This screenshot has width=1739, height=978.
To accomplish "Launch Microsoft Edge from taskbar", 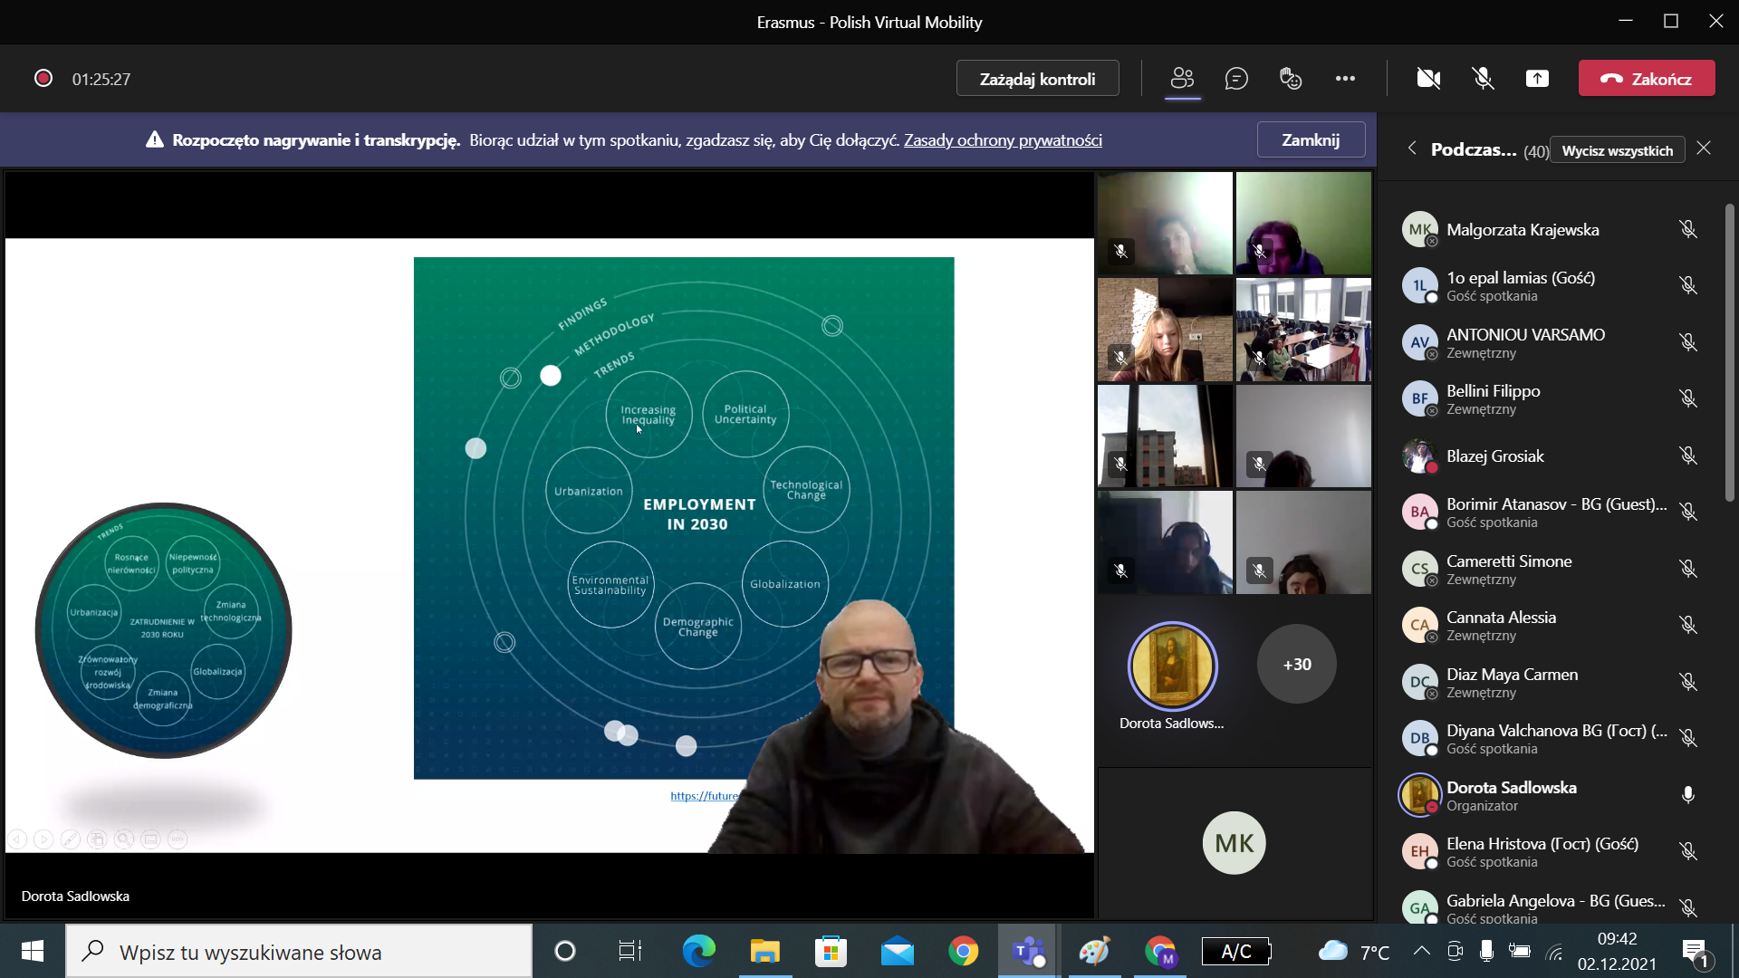I will click(x=698, y=951).
